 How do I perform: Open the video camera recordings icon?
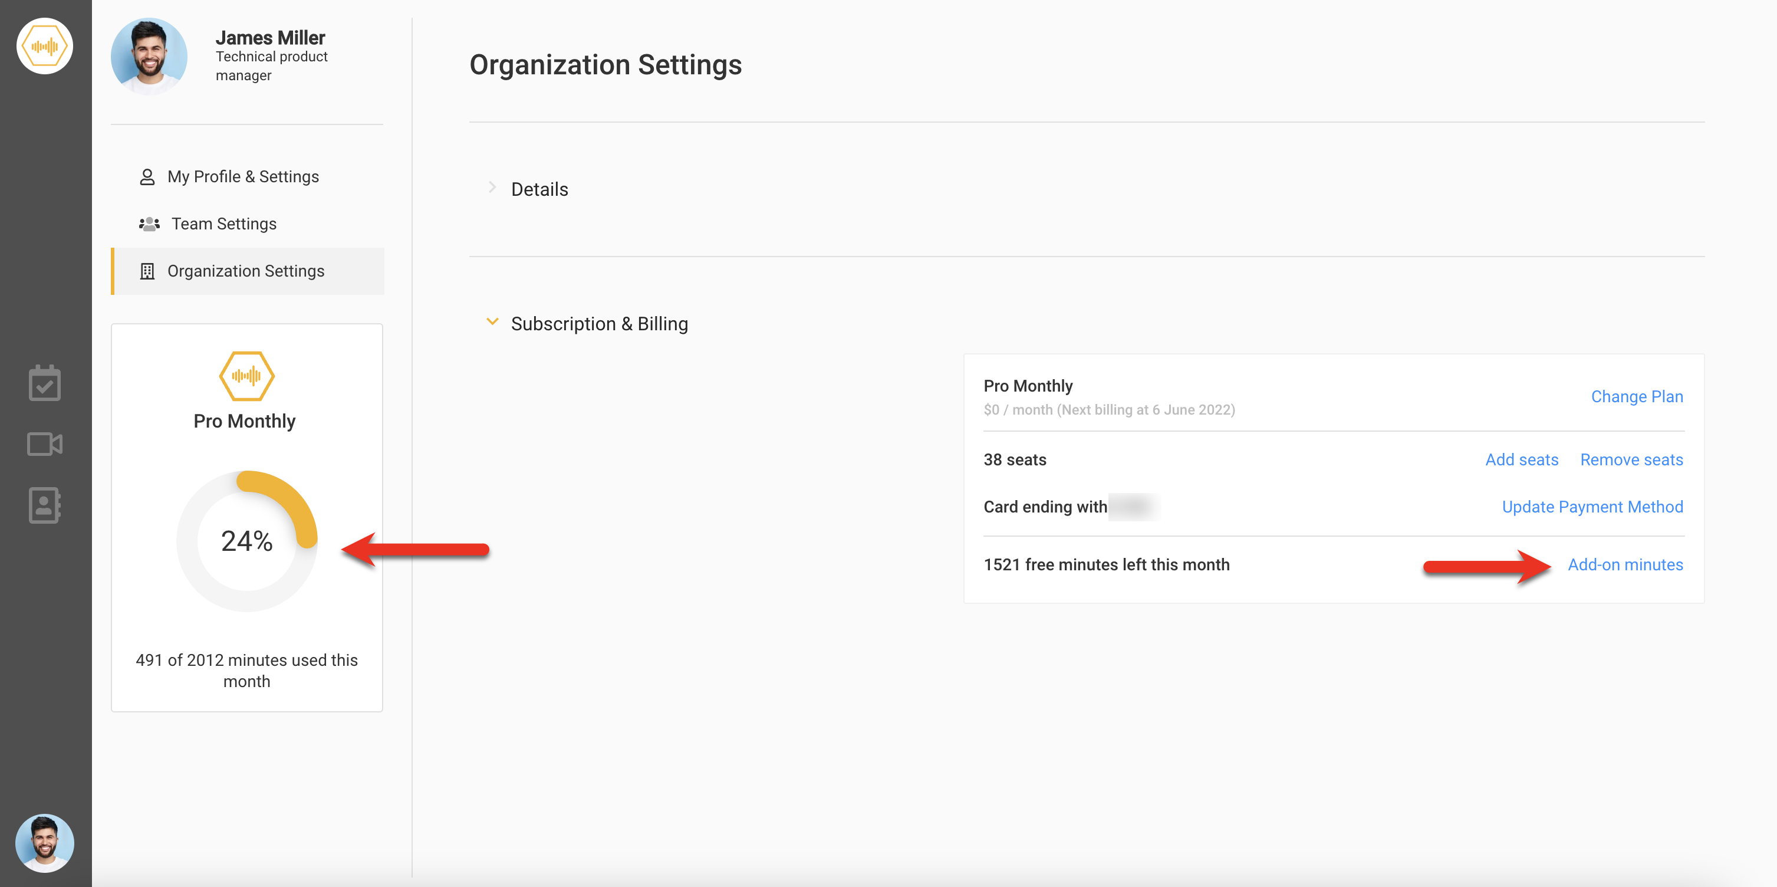pos(44,444)
